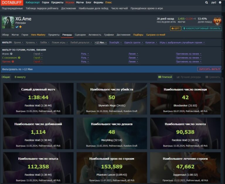This screenshot has width=225, height=184.
Task: Click help icon next to Против
Action: tap(13, 62)
